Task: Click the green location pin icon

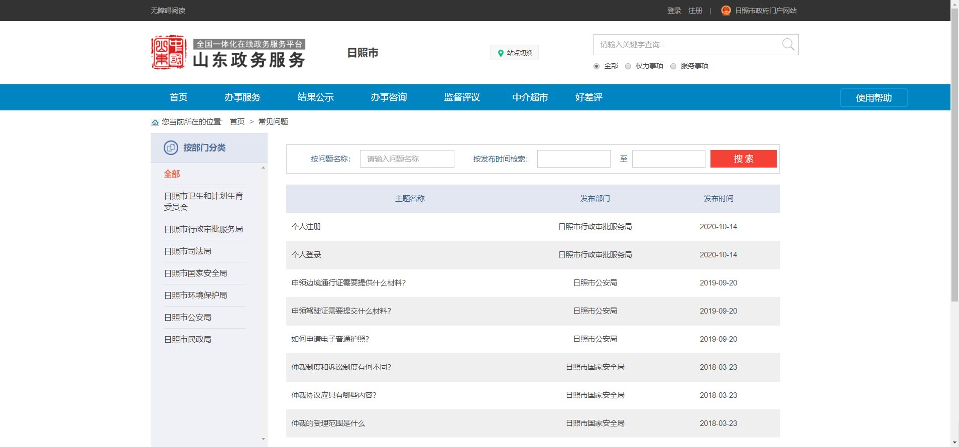Action: pyautogui.click(x=500, y=53)
